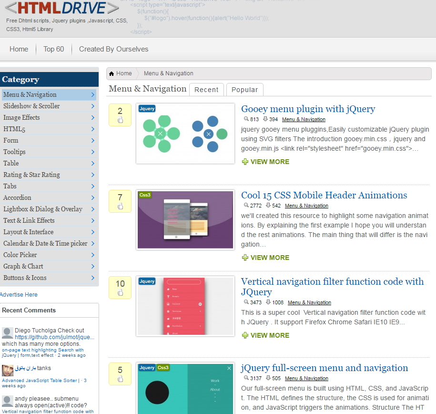
Task: Click the Menu & Navigation tag beside 1008
Action: tap(309, 302)
